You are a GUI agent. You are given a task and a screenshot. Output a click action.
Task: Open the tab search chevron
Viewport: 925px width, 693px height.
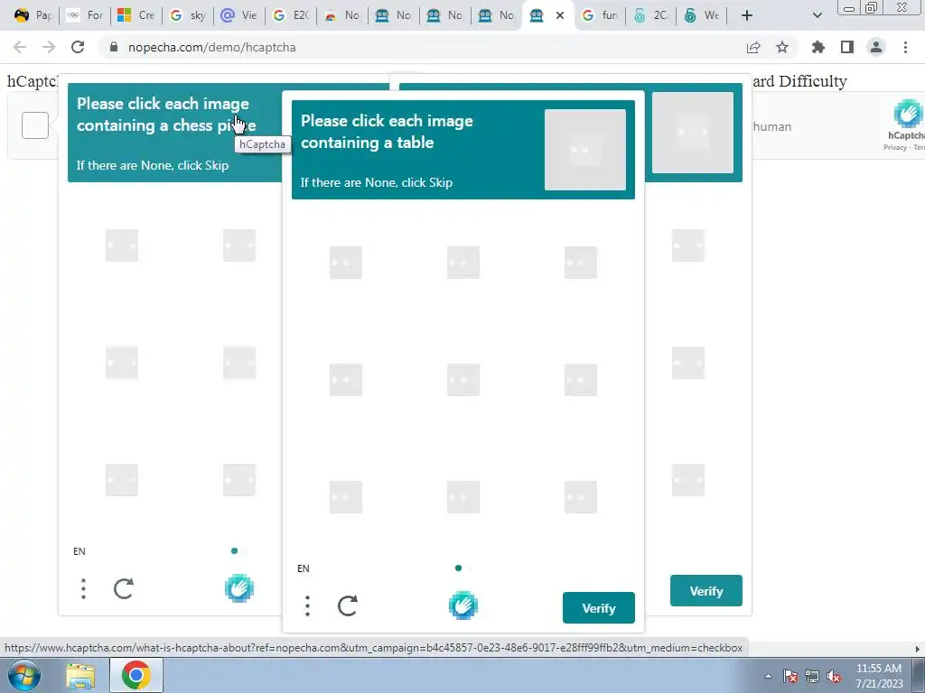tap(817, 15)
